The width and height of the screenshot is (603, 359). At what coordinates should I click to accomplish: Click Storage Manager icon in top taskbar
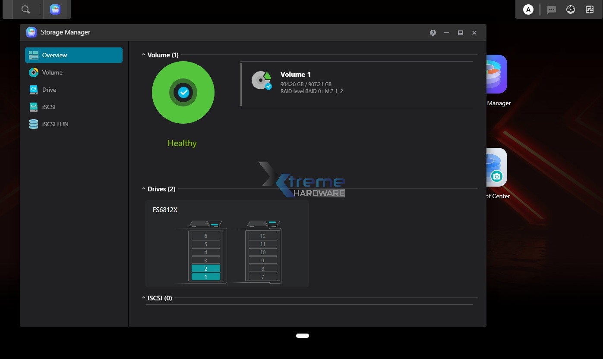click(55, 9)
